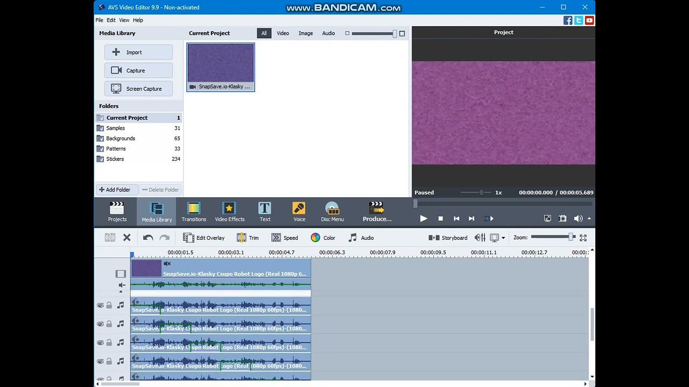Open the Twitter link icon
The width and height of the screenshot is (689, 387).
579,20
